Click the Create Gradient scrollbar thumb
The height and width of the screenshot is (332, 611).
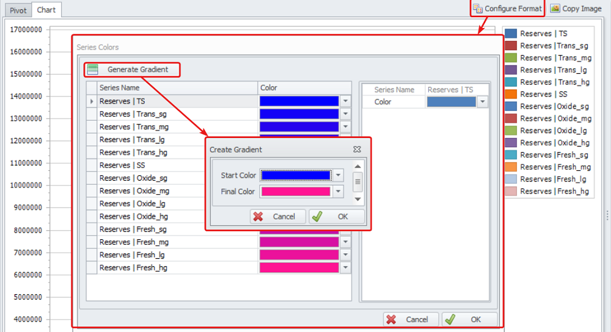coord(357,182)
